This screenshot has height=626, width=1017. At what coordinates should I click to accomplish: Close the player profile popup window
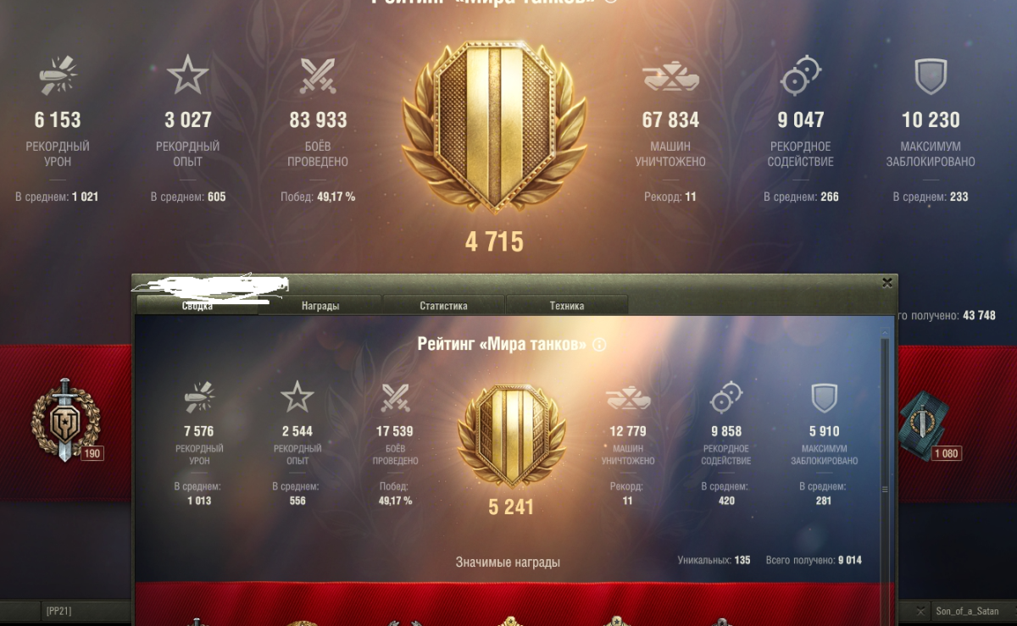[886, 283]
